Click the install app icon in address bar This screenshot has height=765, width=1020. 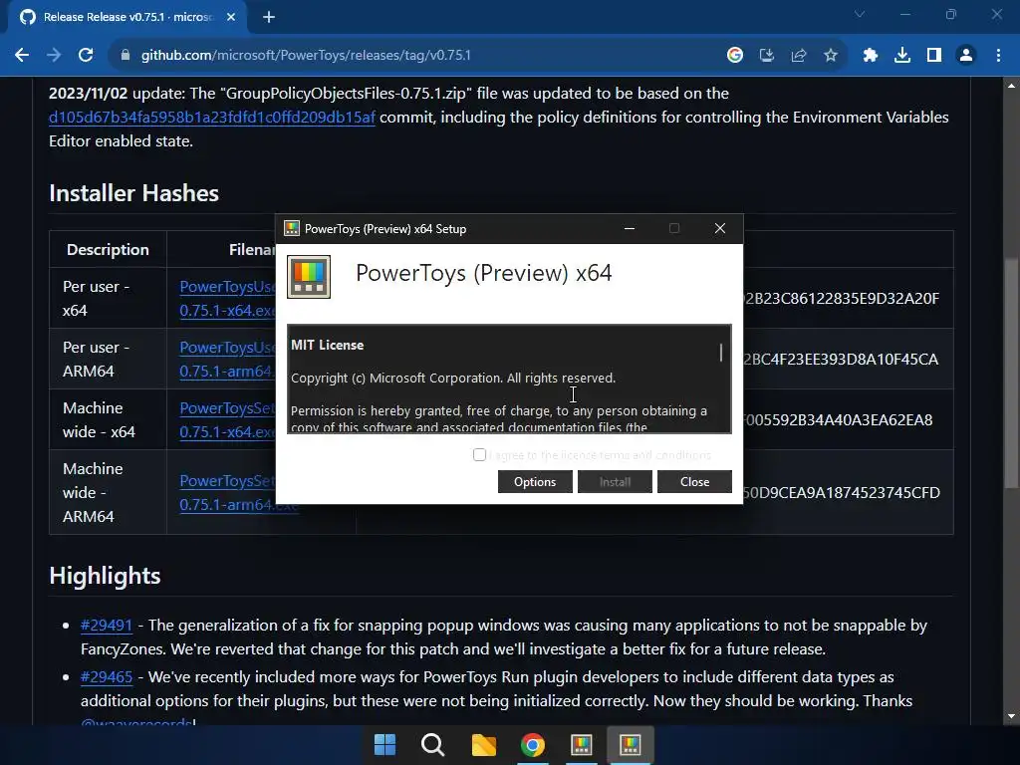[x=767, y=56]
